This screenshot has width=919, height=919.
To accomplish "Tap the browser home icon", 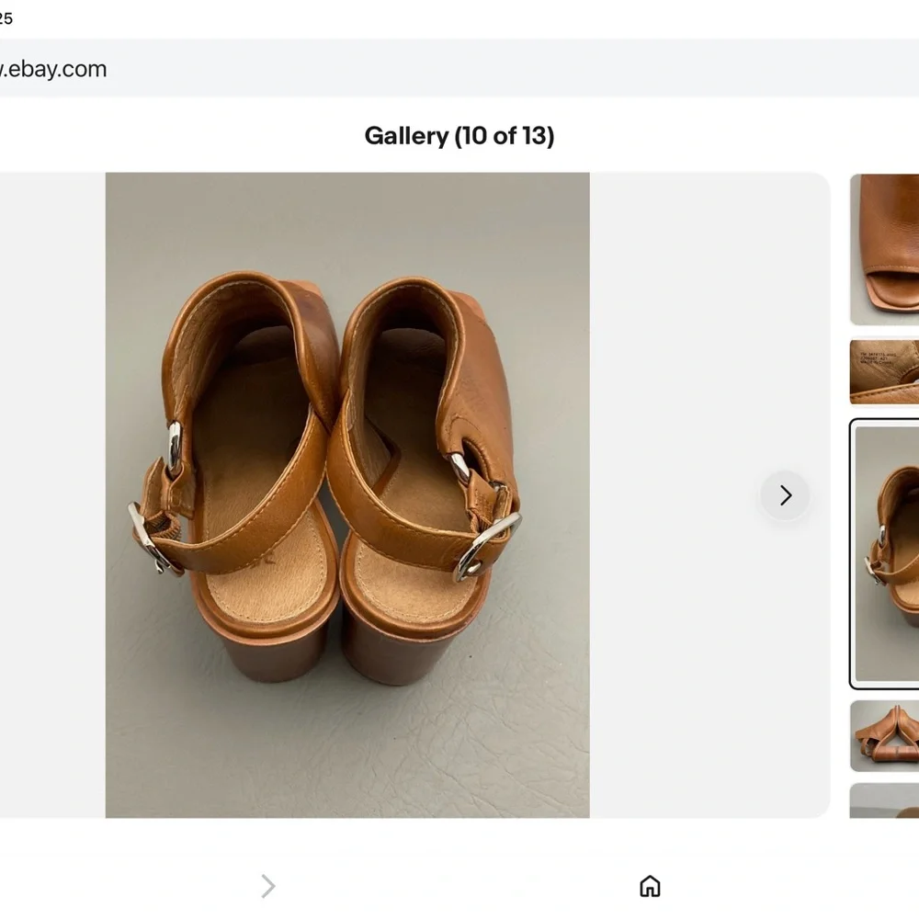I will point(650,886).
